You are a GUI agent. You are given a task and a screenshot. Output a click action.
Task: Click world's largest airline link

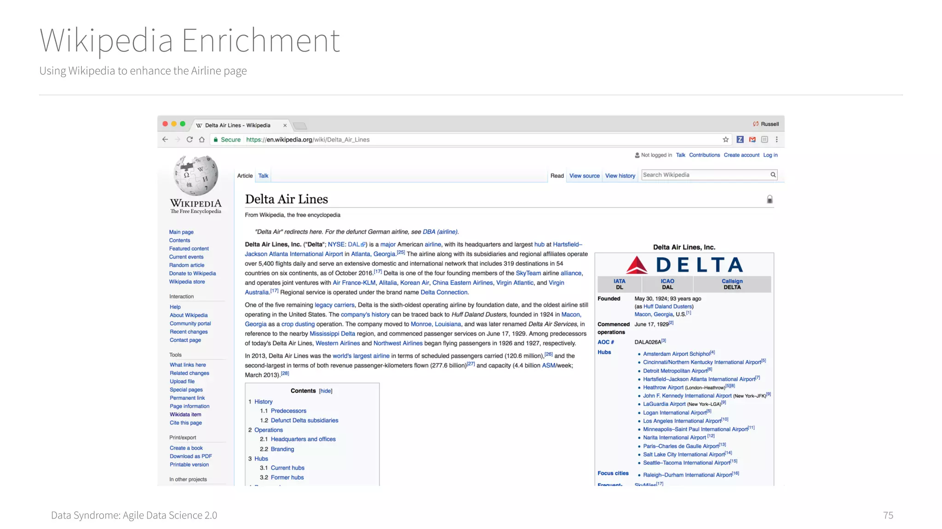[x=361, y=356]
